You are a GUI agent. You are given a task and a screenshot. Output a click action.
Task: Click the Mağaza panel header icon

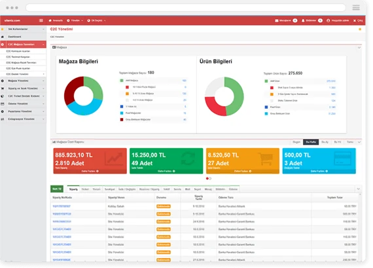click(54, 47)
